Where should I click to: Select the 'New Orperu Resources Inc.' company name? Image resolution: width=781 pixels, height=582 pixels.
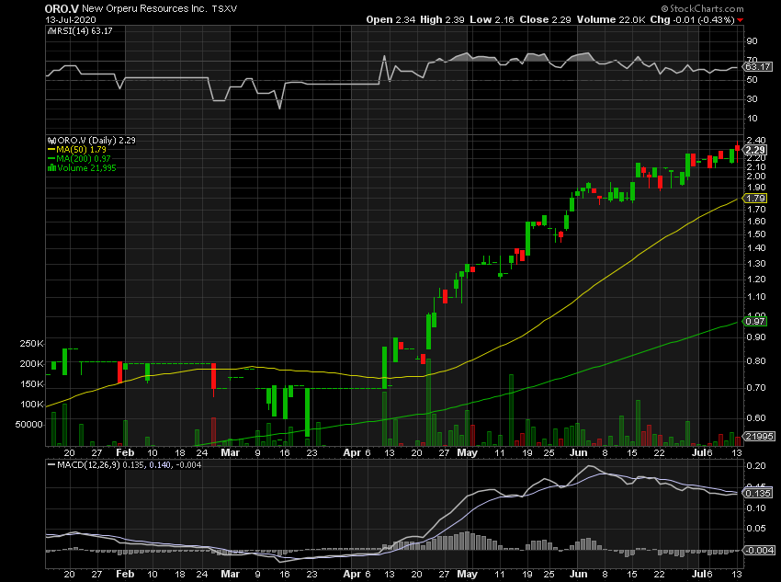pos(144,8)
